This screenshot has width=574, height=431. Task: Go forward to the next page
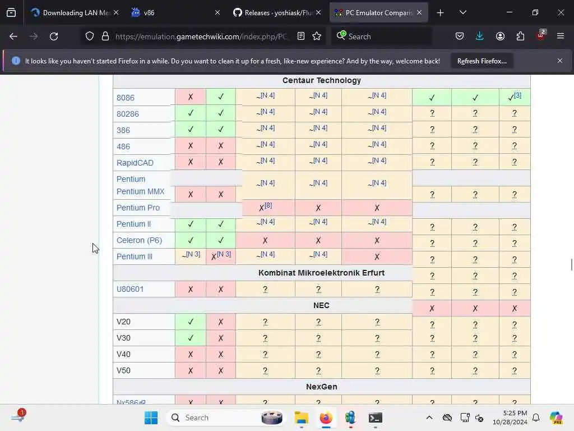tap(34, 36)
